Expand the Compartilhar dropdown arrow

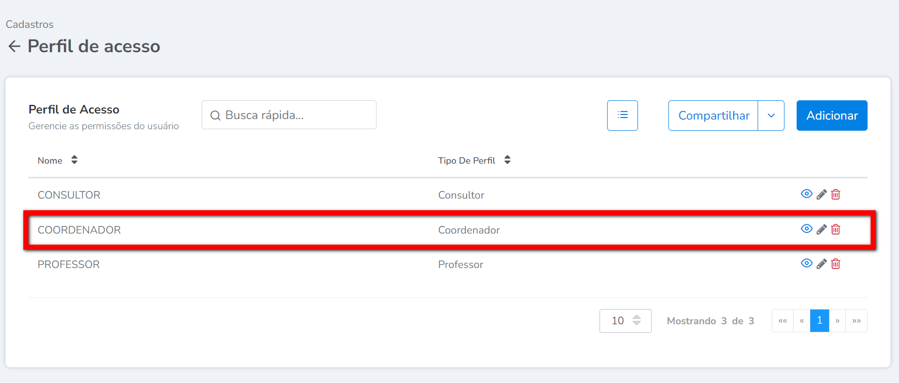(x=771, y=116)
